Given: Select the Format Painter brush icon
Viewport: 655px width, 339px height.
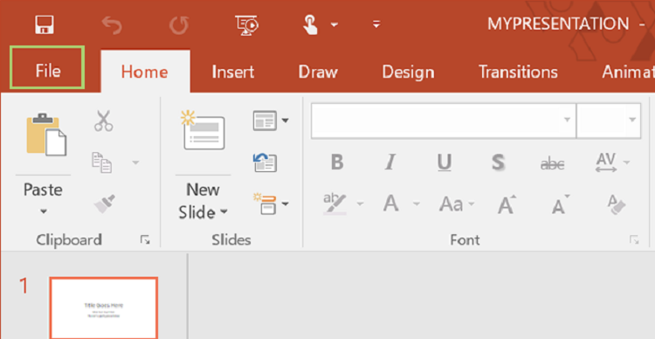Looking at the screenshot, I should point(105,204).
